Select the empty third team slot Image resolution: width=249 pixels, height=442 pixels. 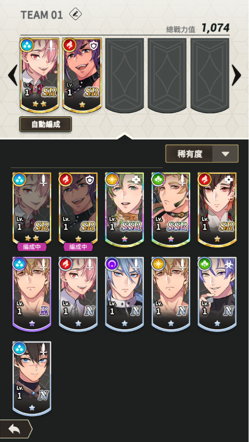tap(124, 75)
